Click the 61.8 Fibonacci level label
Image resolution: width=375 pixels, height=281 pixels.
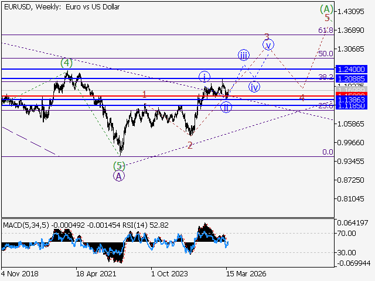click(326, 30)
